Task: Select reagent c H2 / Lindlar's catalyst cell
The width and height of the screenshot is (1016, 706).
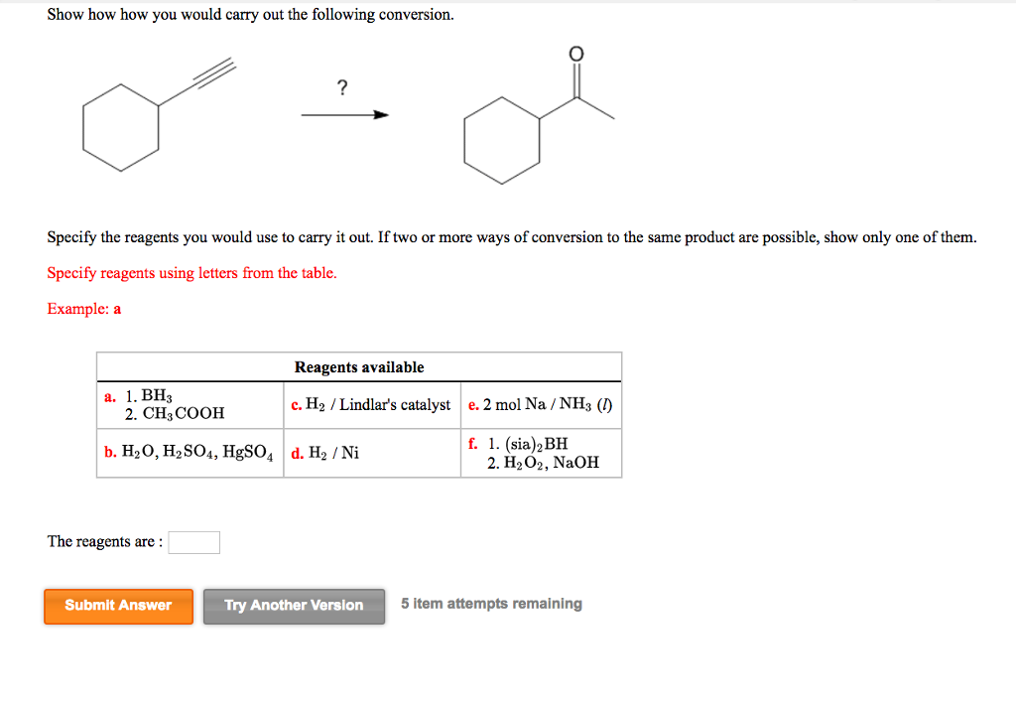Action: [x=372, y=404]
